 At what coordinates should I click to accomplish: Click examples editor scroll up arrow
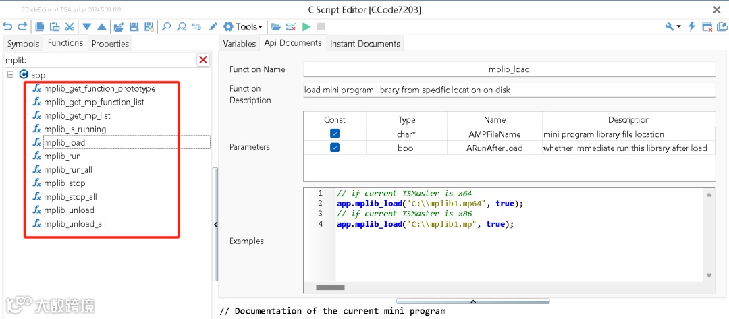pos(709,194)
